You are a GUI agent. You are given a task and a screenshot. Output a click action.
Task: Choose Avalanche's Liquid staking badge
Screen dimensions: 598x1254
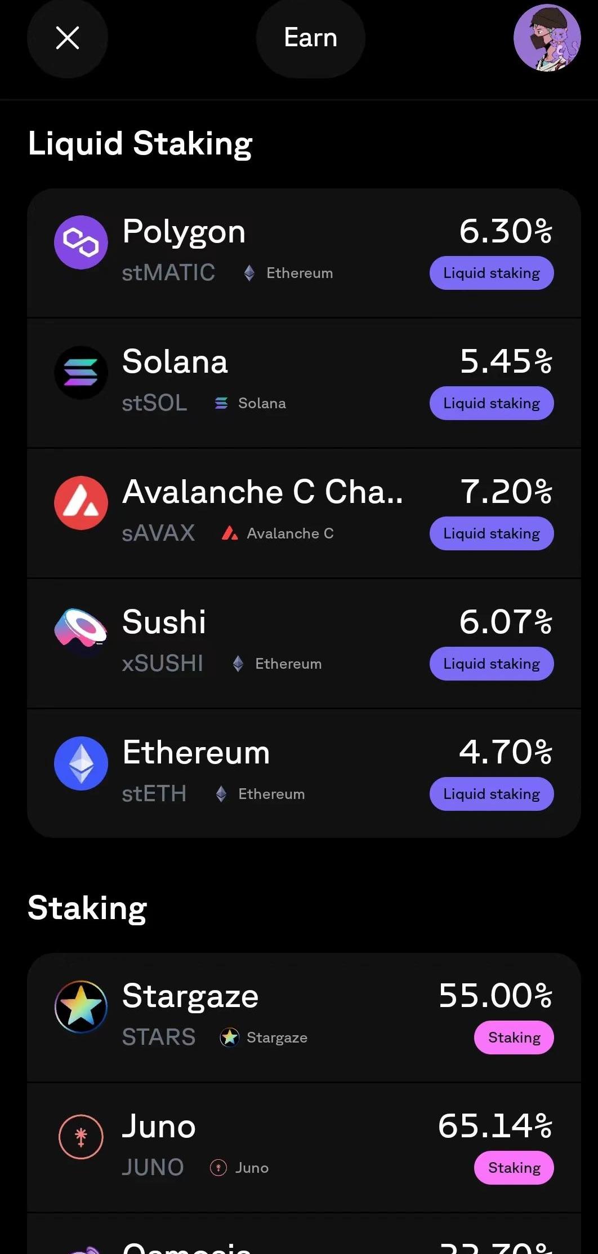coord(492,533)
